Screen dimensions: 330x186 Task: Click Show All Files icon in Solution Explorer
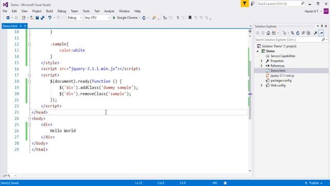(308, 33)
